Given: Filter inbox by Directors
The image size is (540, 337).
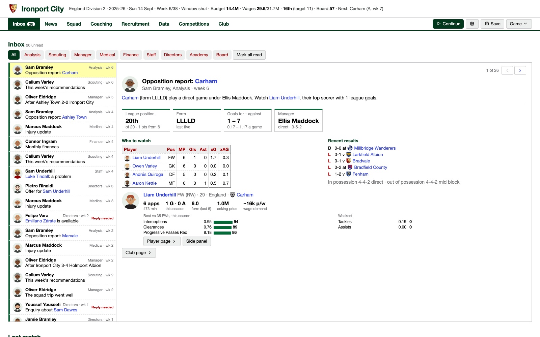Looking at the screenshot, I should pyautogui.click(x=173, y=55).
